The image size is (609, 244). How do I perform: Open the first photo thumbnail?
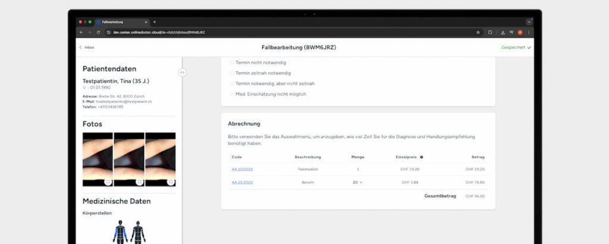(98, 159)
